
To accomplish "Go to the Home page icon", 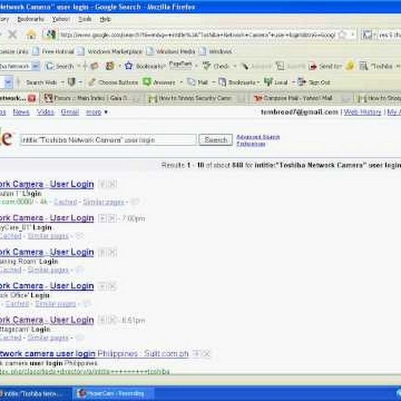I will pyautogui.click(x=31, y=34).
